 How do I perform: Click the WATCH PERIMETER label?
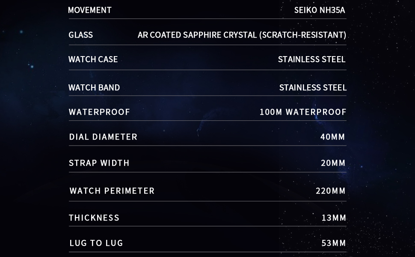click(112, 191)
